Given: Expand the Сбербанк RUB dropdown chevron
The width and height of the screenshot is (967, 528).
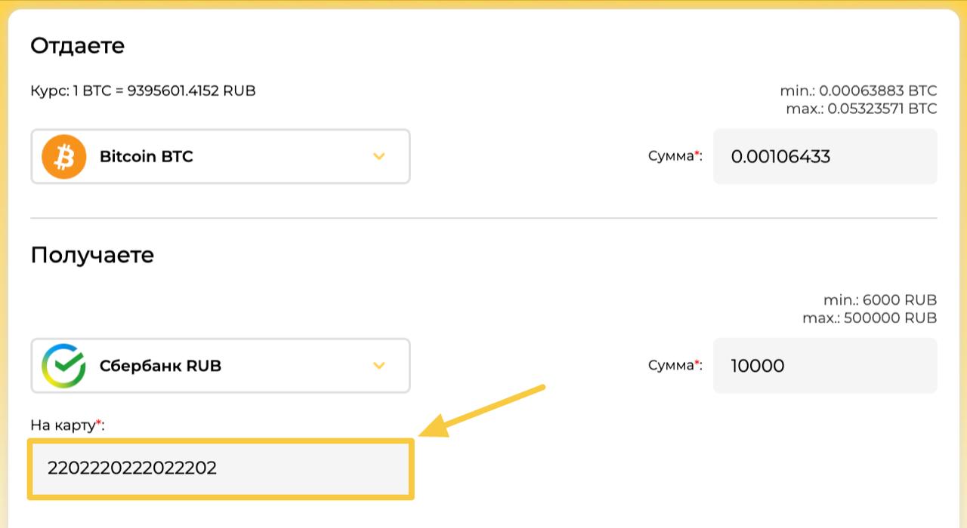Looking at the screenshot, I should 379,366.
